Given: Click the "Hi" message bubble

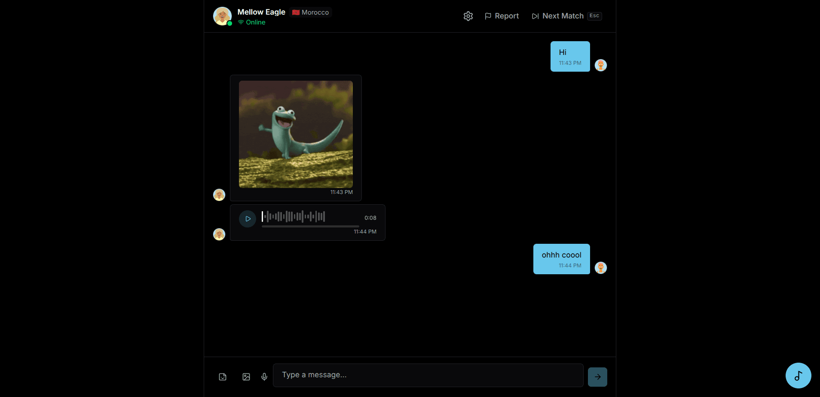Looking at the screenshot, I should coord(570,56).
